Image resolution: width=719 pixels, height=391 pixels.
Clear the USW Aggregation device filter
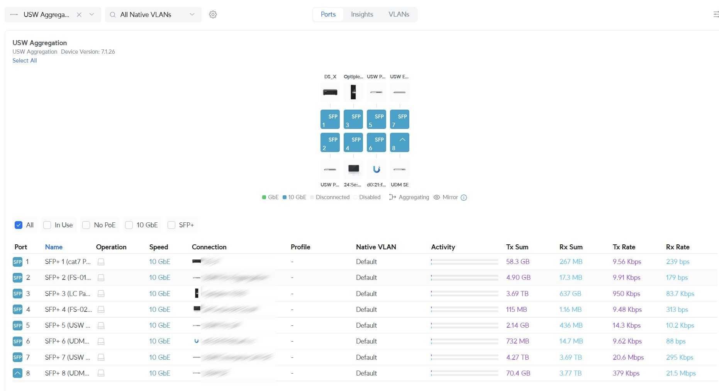(79, 14)
